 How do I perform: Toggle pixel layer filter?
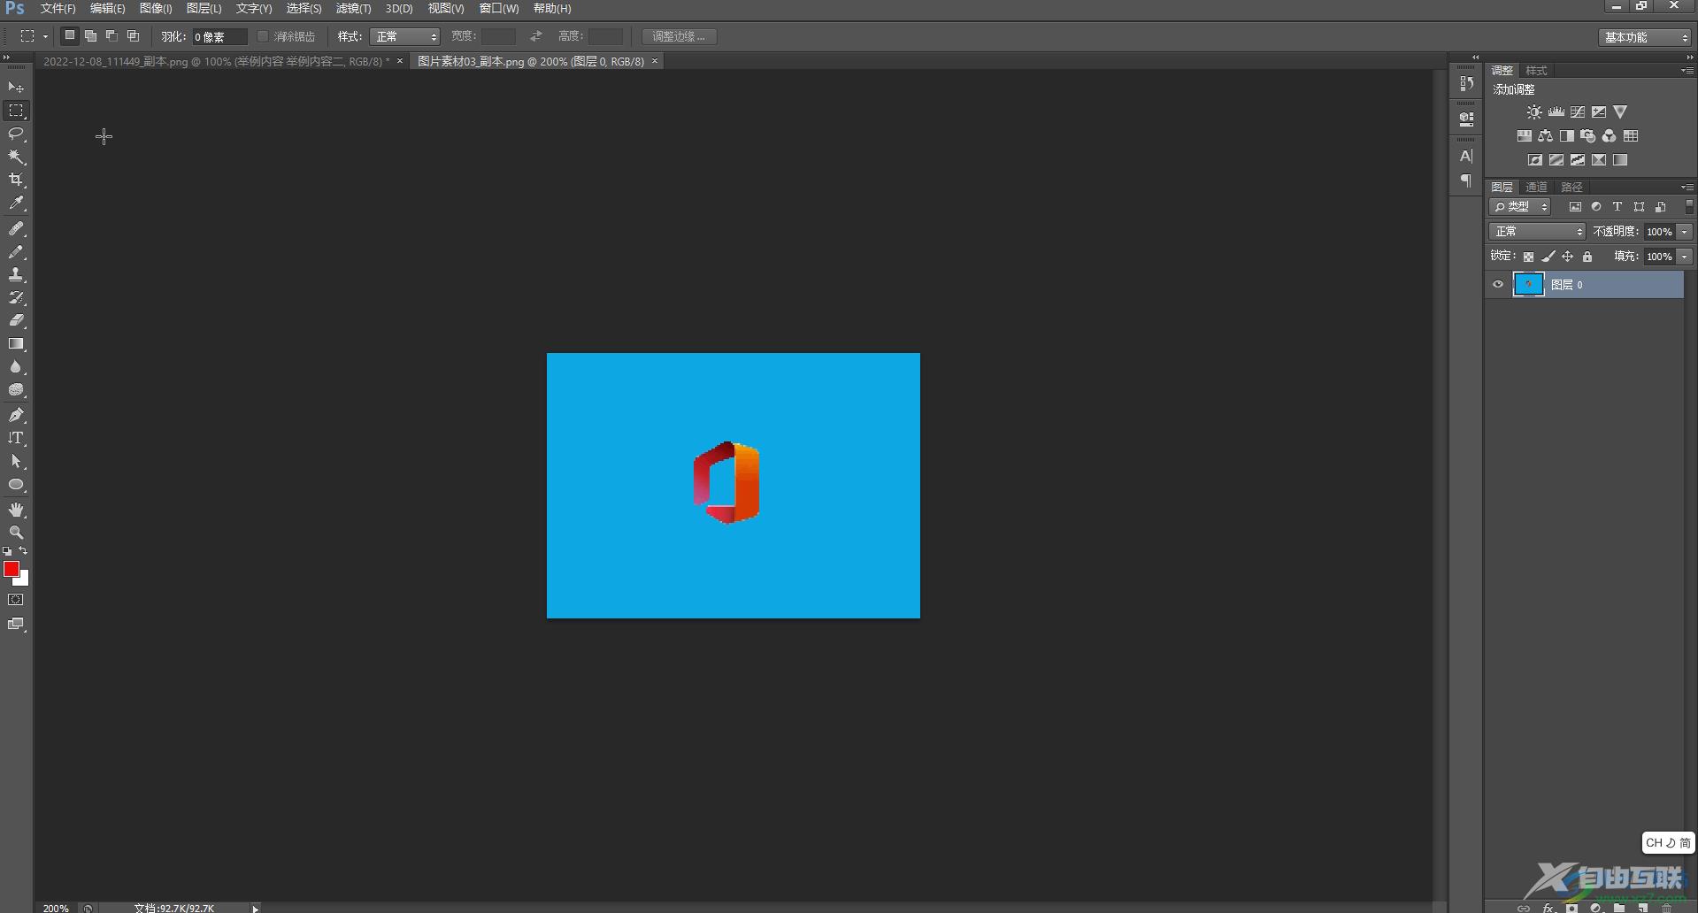coord(1575,207)
